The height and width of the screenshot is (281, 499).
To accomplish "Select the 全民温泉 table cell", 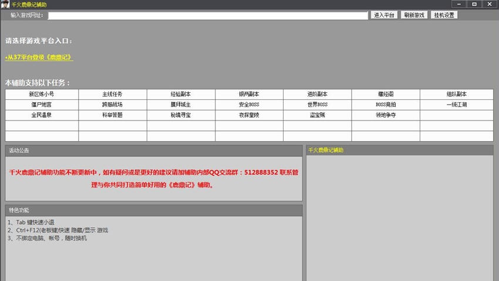I will point(42,115).
